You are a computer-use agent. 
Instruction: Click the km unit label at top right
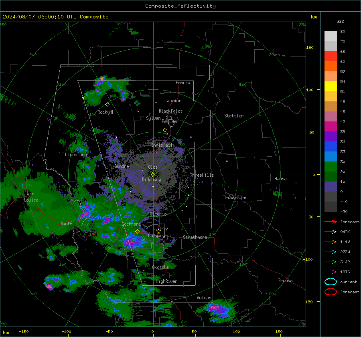click(x=314, y=17)
